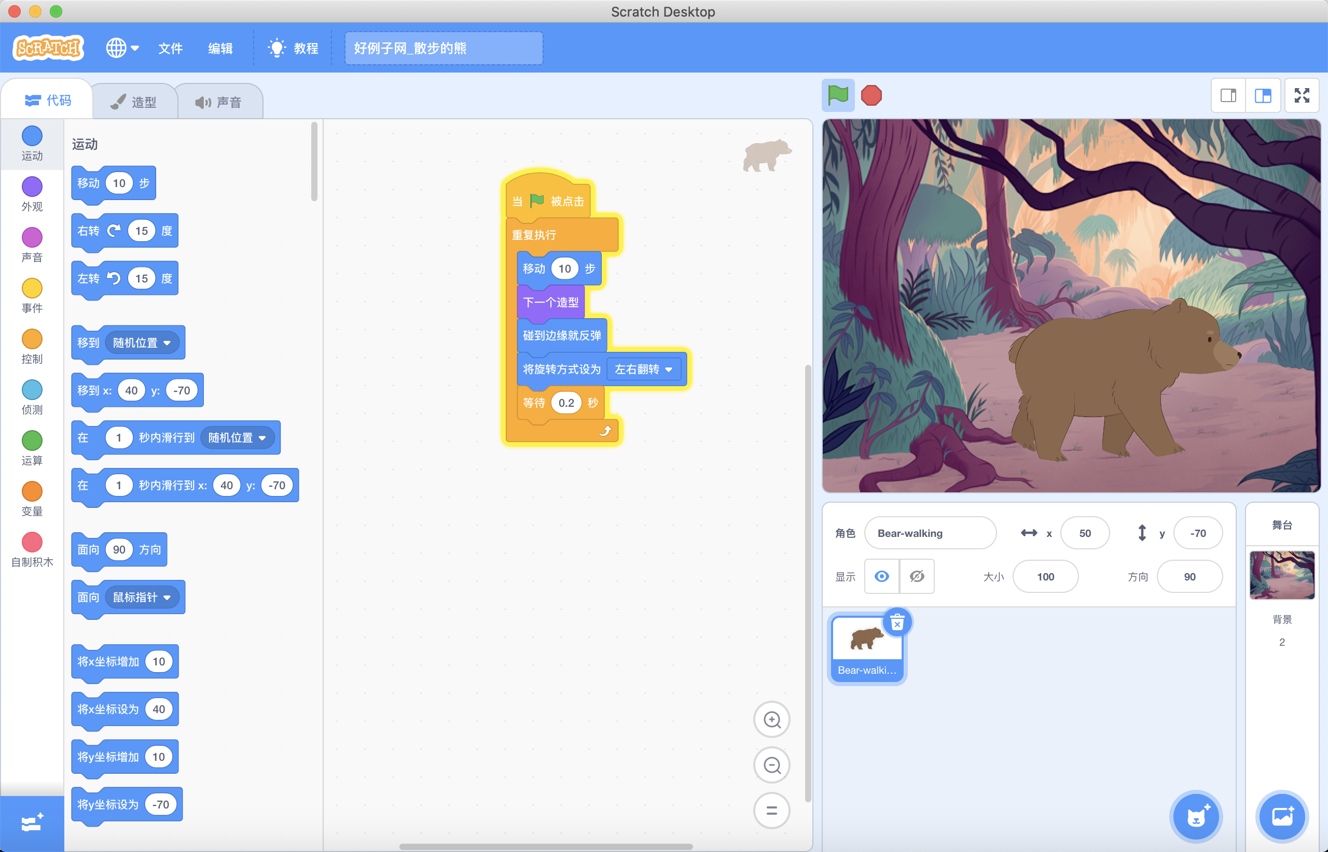Switch to the 造型 tab
Screen dimensions: 1328x852
click(134, 102)
